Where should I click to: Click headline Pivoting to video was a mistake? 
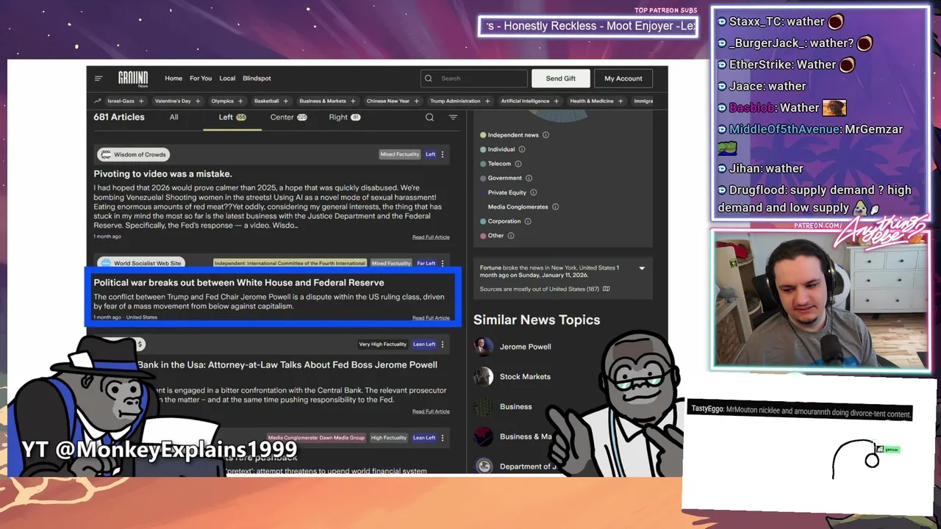point(162,174)
